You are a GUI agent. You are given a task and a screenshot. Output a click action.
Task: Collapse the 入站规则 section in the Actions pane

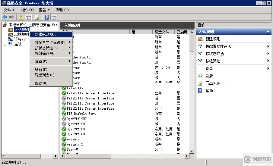click(x=268, y=32)
